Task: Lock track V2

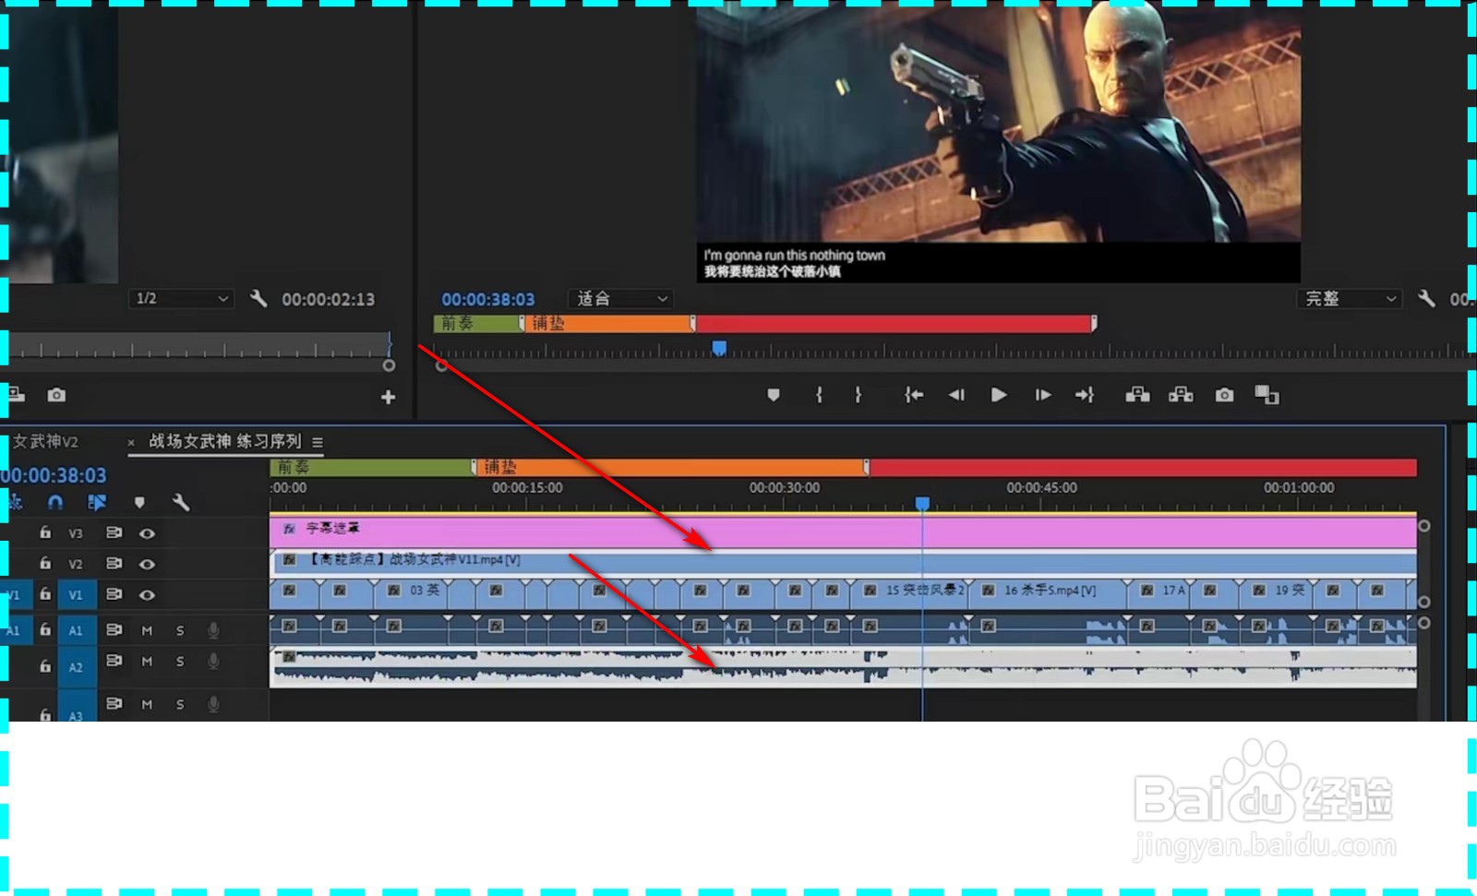Action: tap(45, 563)
